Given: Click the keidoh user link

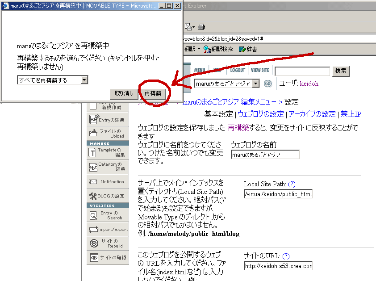Looking at the screenshot, I should pyautogui.click(x=309, y=84).
